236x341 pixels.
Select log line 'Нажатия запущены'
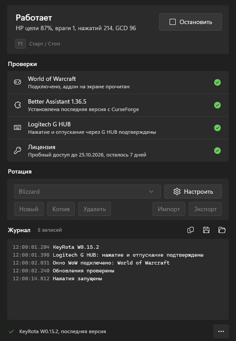(x=77, y=278)
